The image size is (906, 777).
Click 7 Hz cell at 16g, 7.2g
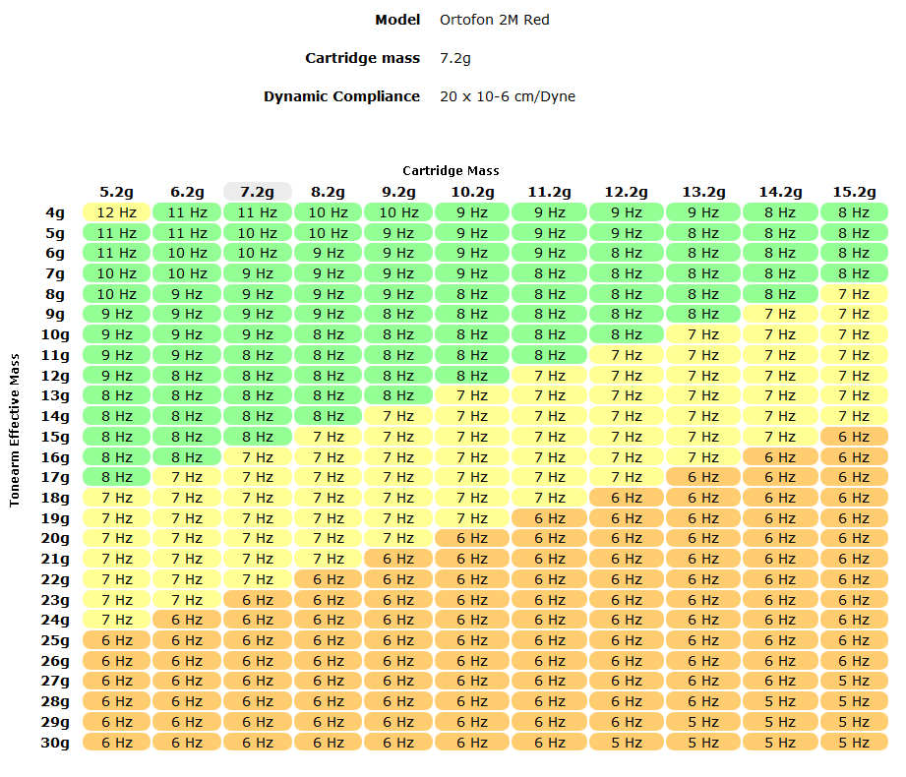click(x=258, y=457)
